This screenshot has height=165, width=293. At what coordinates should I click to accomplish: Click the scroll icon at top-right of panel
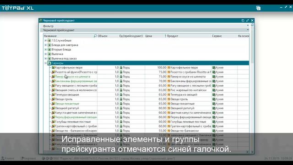tap(252, 25)
